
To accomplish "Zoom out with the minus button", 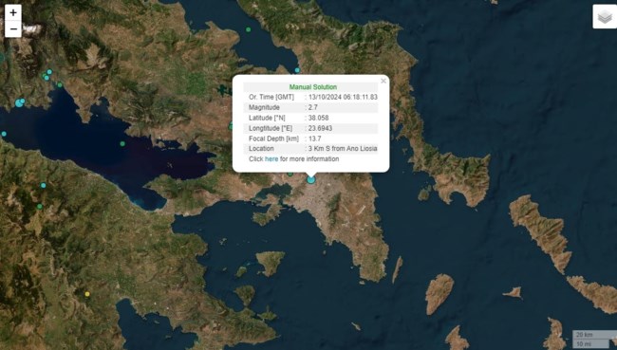I will pos(13,29).
